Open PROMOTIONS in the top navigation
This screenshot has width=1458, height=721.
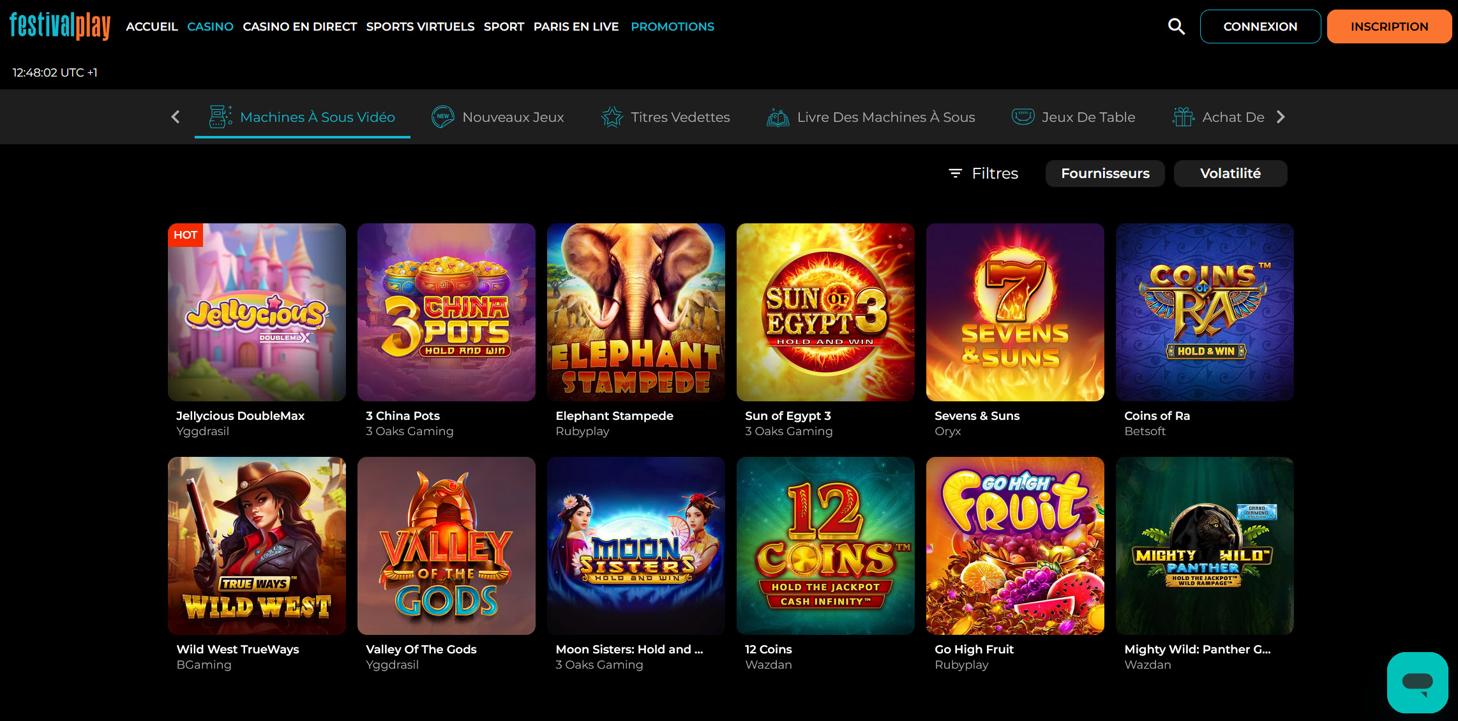(672, 26)
